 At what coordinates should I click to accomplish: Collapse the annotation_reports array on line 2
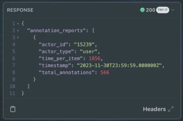pyautogui.click(x=18, y=31)
